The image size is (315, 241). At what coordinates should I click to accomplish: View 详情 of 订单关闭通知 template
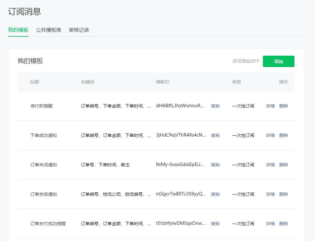coord(270,165)
